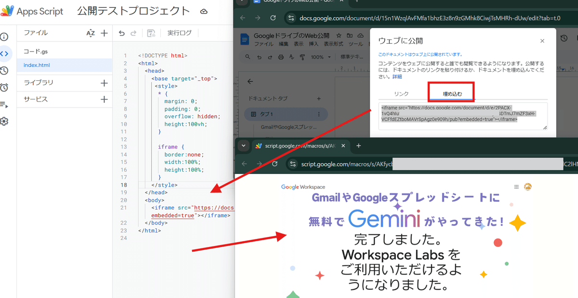Star the Google Docs document
The height and width of the screenshot is (298, 578).
tap(339, 36)
